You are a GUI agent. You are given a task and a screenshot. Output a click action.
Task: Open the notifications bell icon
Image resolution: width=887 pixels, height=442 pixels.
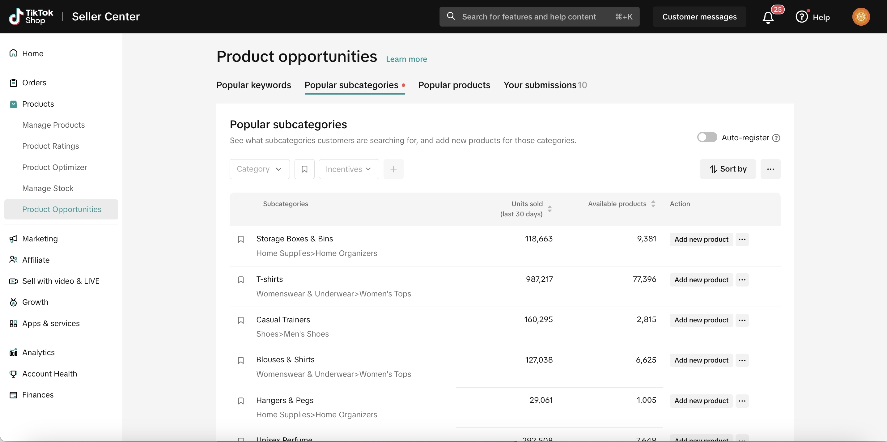(768, 17)
